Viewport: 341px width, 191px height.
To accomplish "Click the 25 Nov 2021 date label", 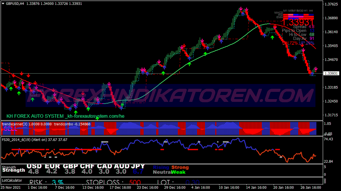I will tap(10, 188).
